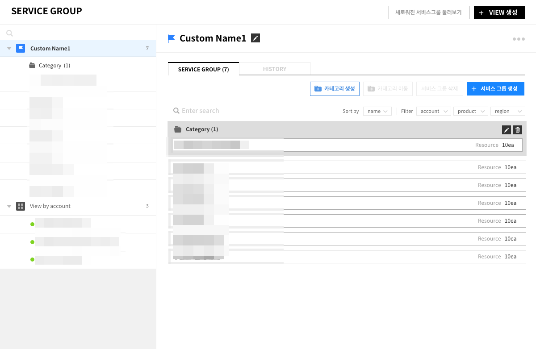
Task: Click the black VIEW 생성 button
Action: [499, 12]
